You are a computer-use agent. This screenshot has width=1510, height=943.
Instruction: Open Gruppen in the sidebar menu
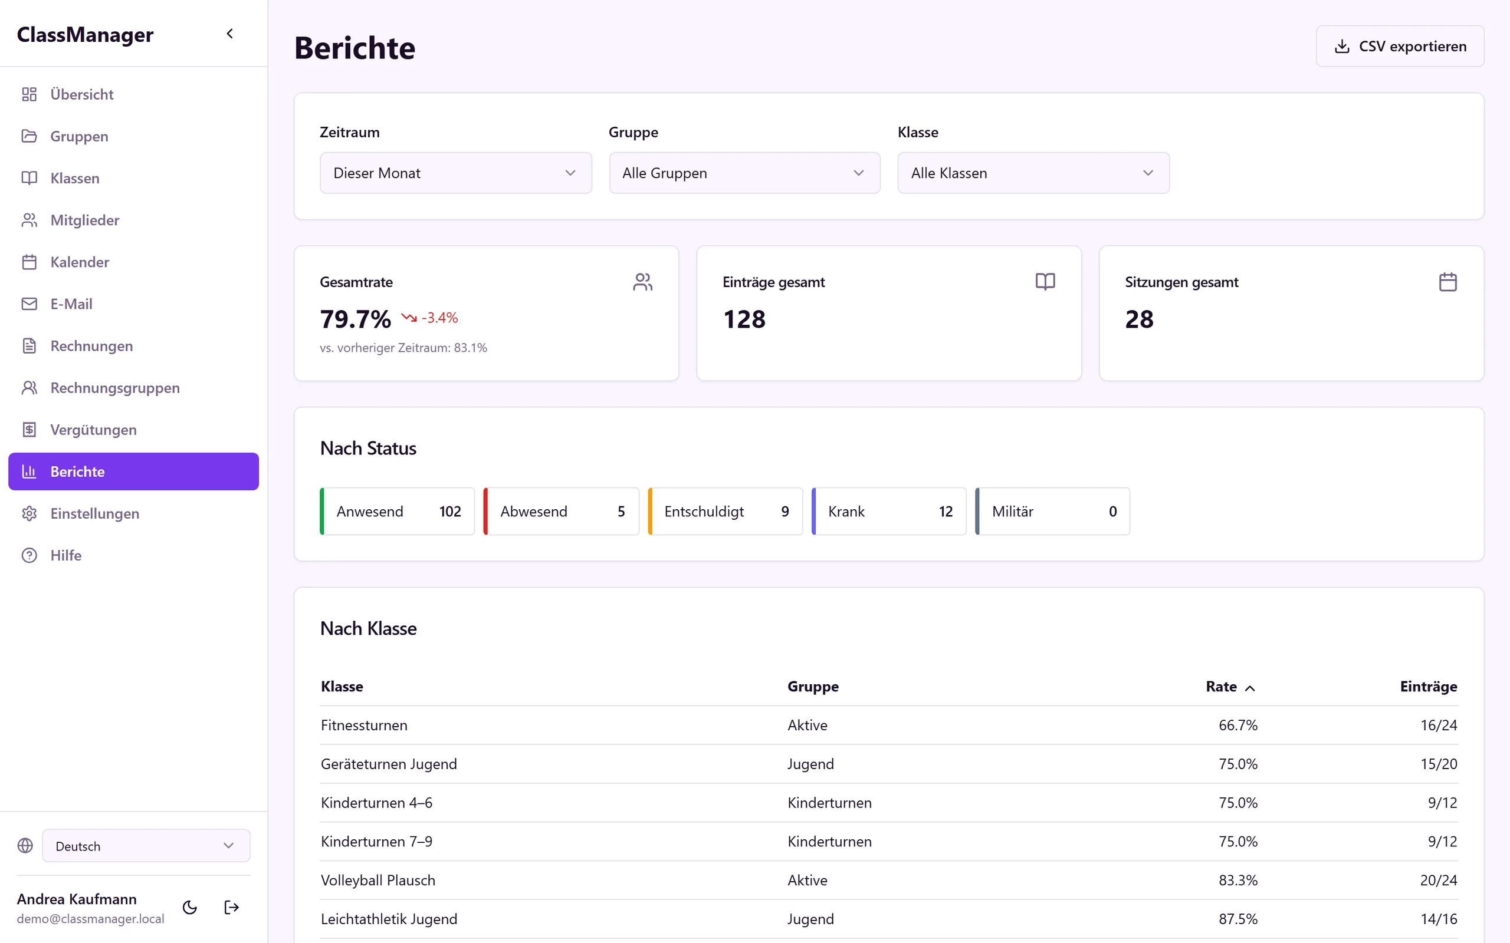pyautogui.click(x=133, y=136)
